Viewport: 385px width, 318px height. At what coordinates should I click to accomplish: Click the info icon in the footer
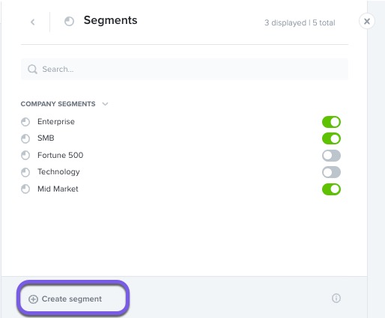[336, 298]
